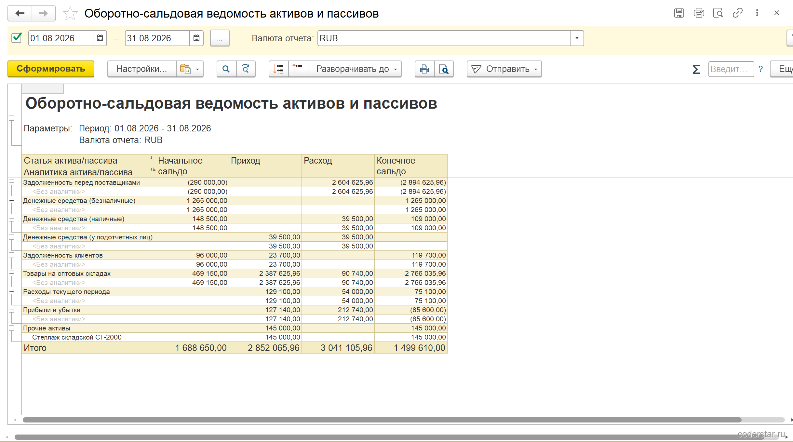The image size is (793, 442).
Task: Open calendar for end date 31.08.2026
Action: (196, 38)
